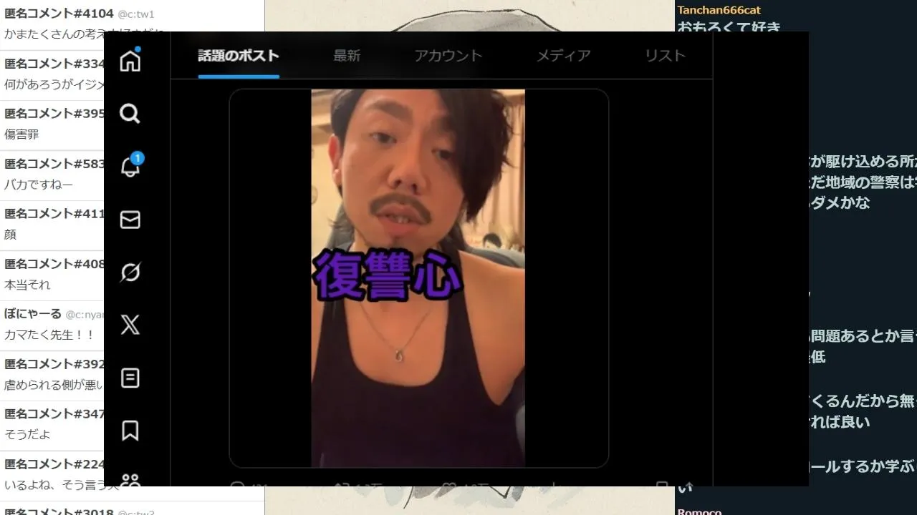
Task: Click the comment text バカですねー
Action: tap(39, 184)
